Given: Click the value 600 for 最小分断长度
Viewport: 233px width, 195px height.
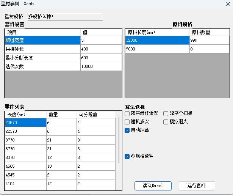Looking at the screenshot, I should point(101,58).
